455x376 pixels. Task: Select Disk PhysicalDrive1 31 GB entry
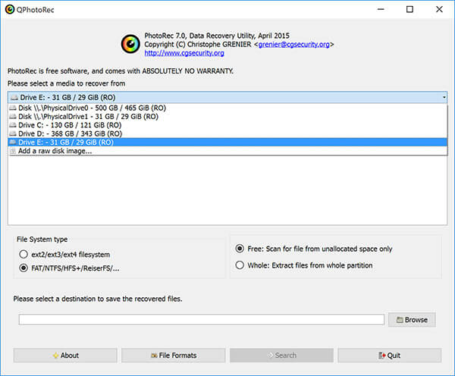tap(227, 117)
